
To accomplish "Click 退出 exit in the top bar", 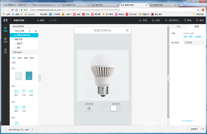I will (200, 20).
